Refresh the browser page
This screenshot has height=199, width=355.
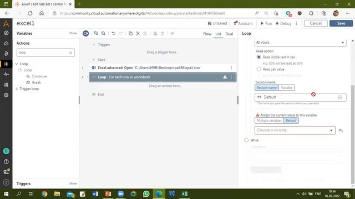pos(30,13)
